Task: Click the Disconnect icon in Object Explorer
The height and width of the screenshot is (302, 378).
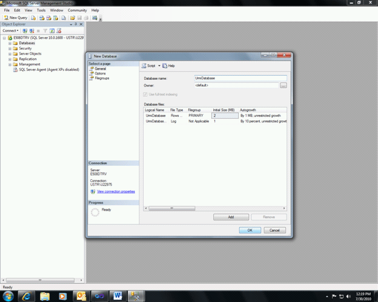Action: pos(31,31)
